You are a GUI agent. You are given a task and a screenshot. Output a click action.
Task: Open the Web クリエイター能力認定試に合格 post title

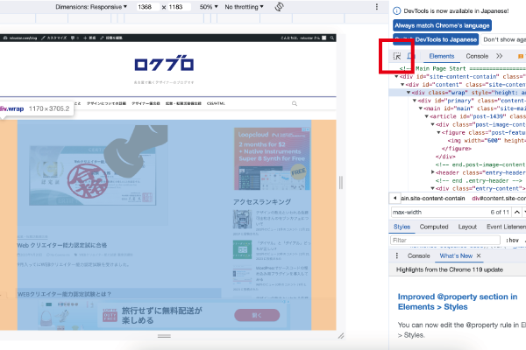click(62, 245)
